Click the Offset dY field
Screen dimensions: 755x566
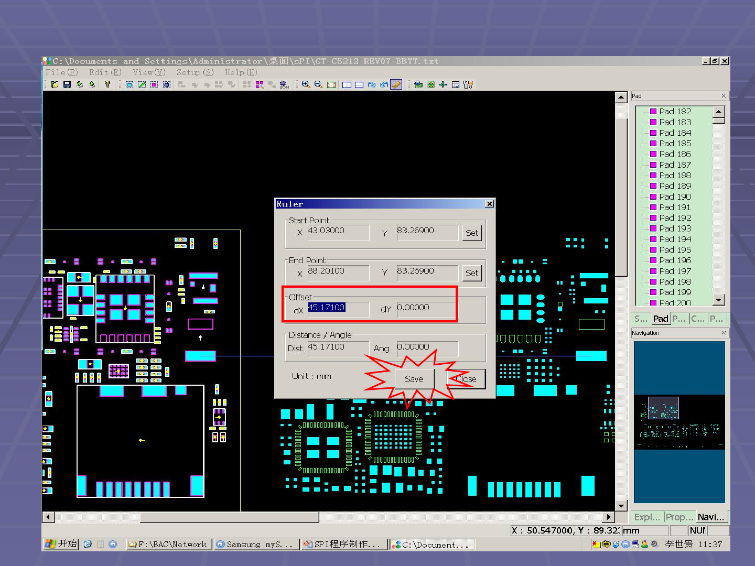[x=426, y=309]
